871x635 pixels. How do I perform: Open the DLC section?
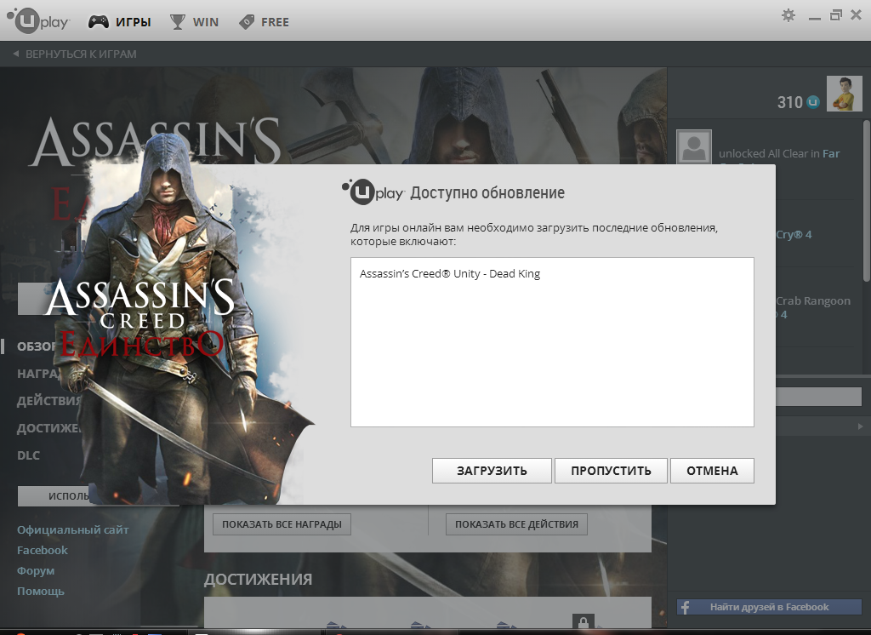[x=28, y=455]
